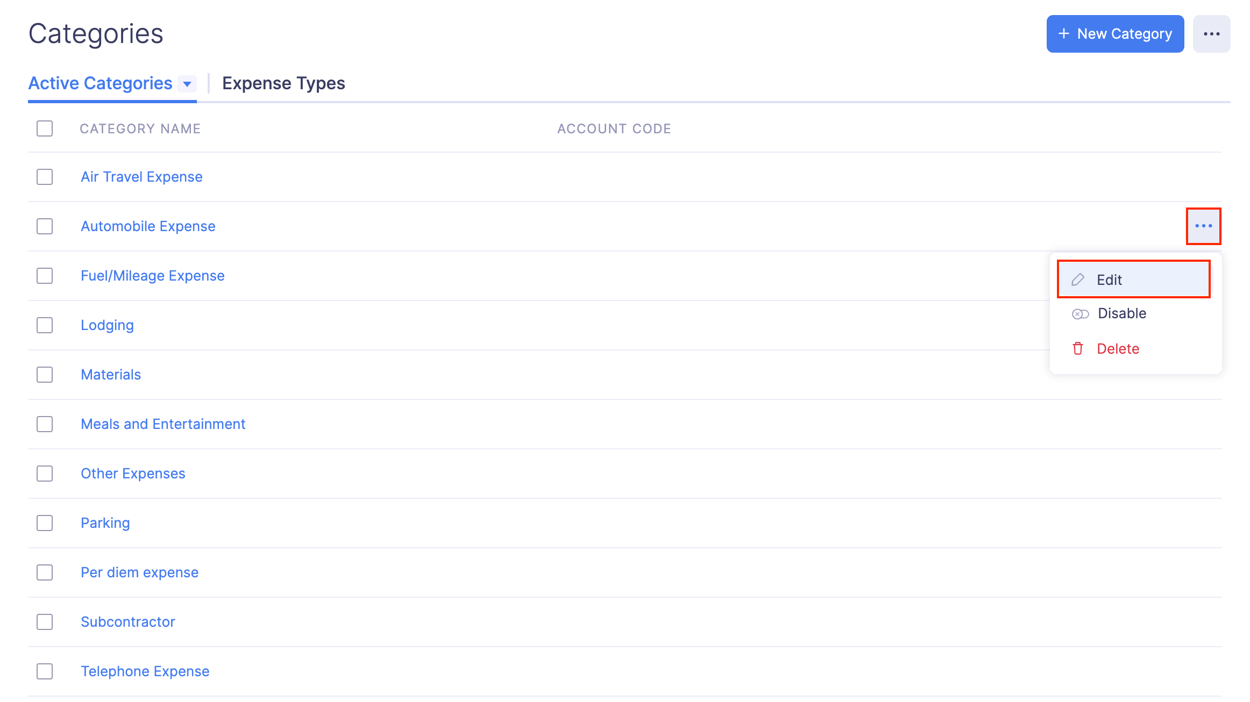Open the Subcontractor category link

tap(128, 622)
